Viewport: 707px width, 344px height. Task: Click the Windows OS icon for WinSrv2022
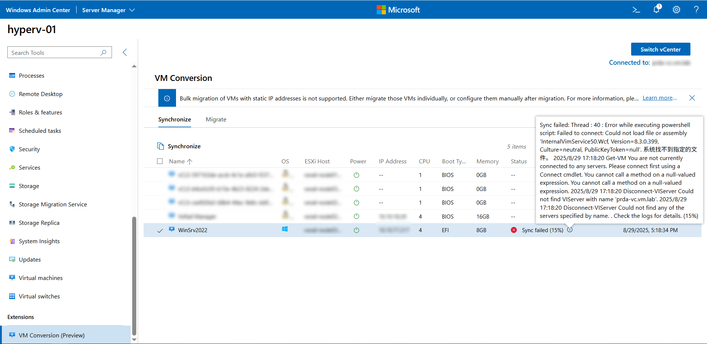click(x=285, y=229)
